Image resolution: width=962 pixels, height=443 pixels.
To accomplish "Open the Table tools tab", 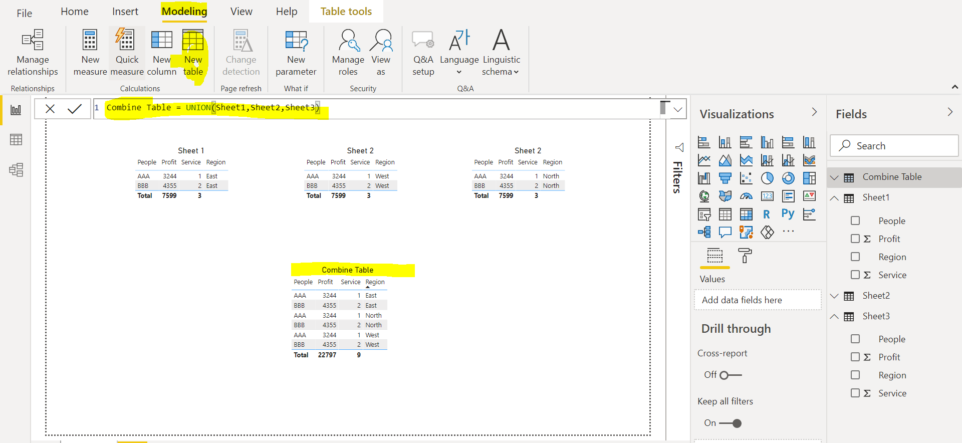I will pos(346,12).
